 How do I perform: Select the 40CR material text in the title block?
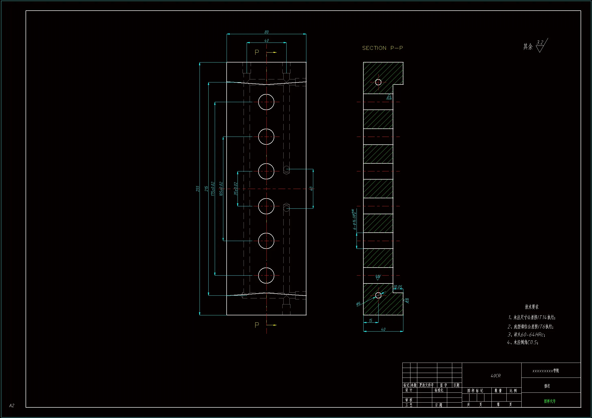495,376
